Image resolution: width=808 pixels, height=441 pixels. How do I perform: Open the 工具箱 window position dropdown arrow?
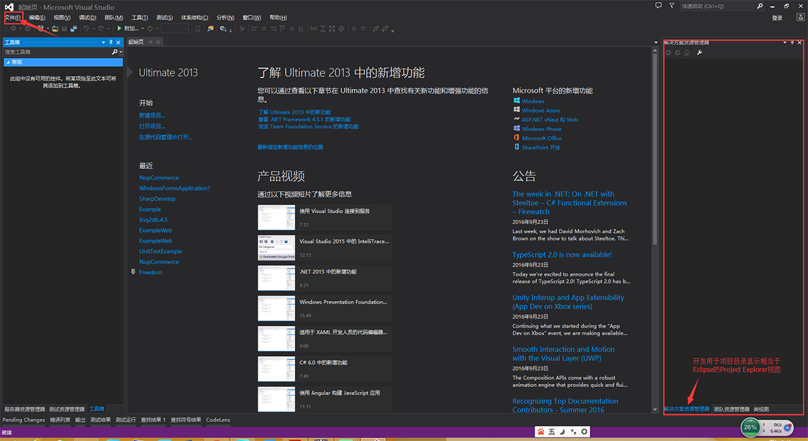point(102,42)
